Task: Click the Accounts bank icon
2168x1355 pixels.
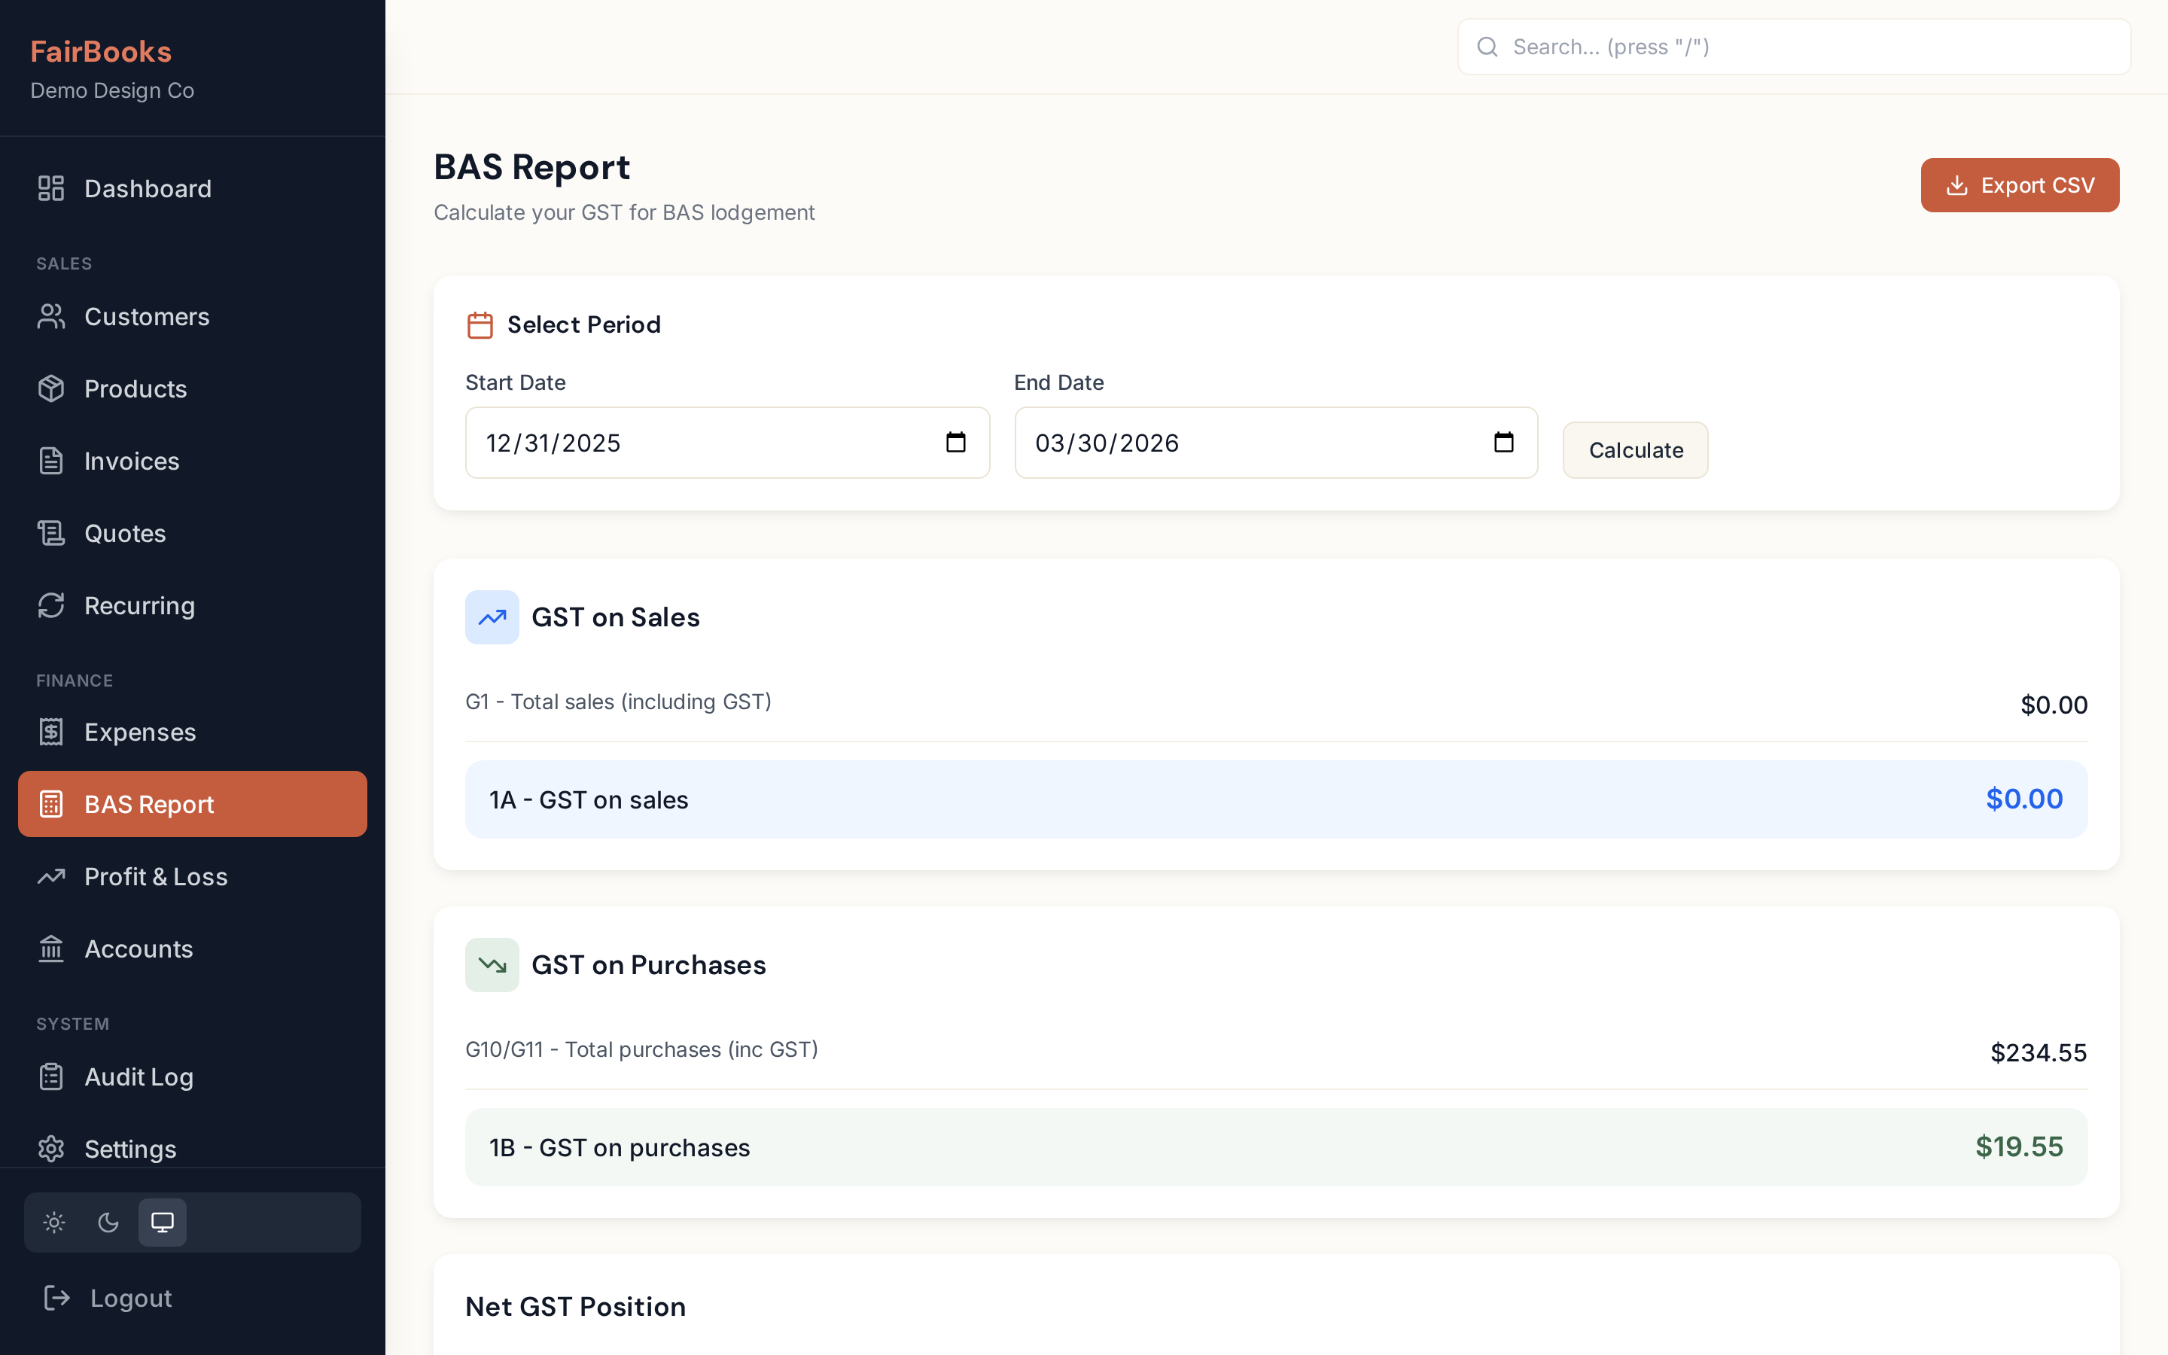Action: [x=51, y=949]
